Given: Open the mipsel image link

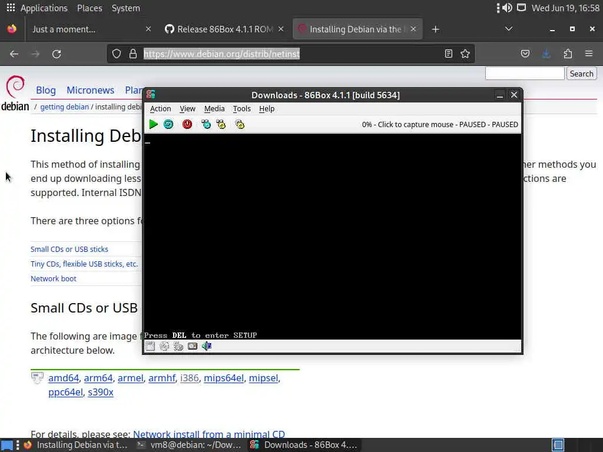Looking at the screenshot, I should click(x=263, y=378).
